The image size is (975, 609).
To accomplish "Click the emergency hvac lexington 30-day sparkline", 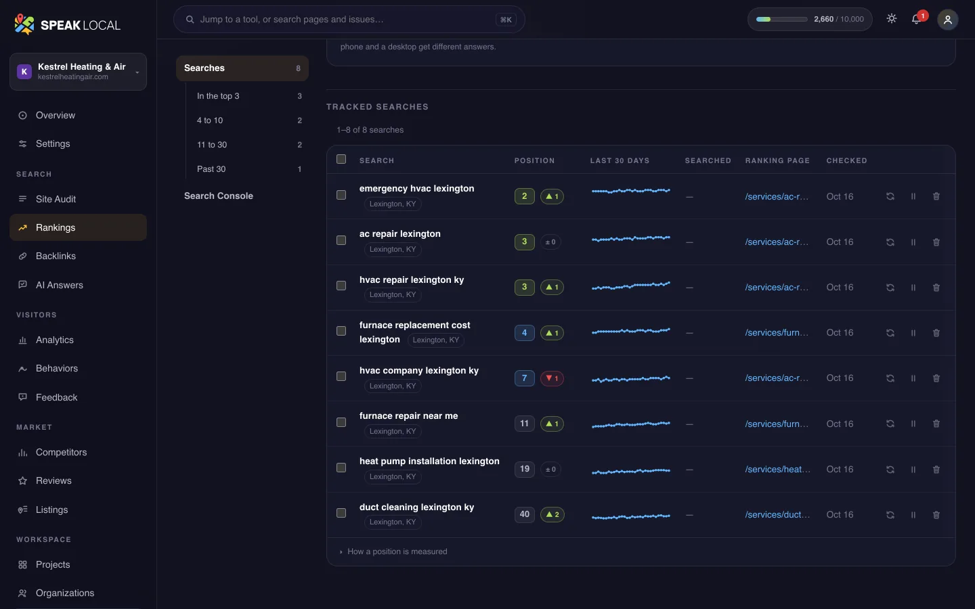I will pyautogui.click(x=631, y=191).
